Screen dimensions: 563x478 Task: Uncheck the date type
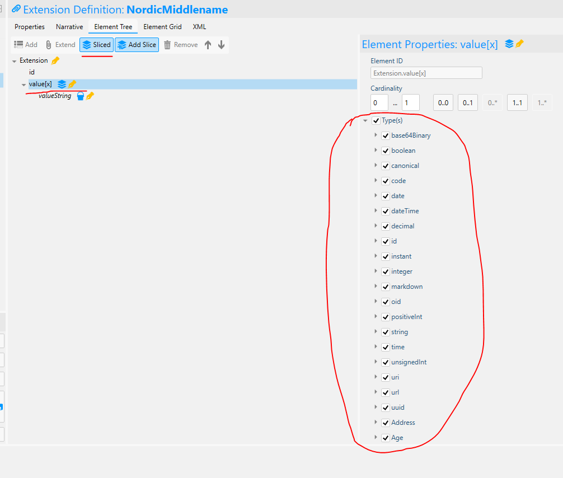(386, 196)
